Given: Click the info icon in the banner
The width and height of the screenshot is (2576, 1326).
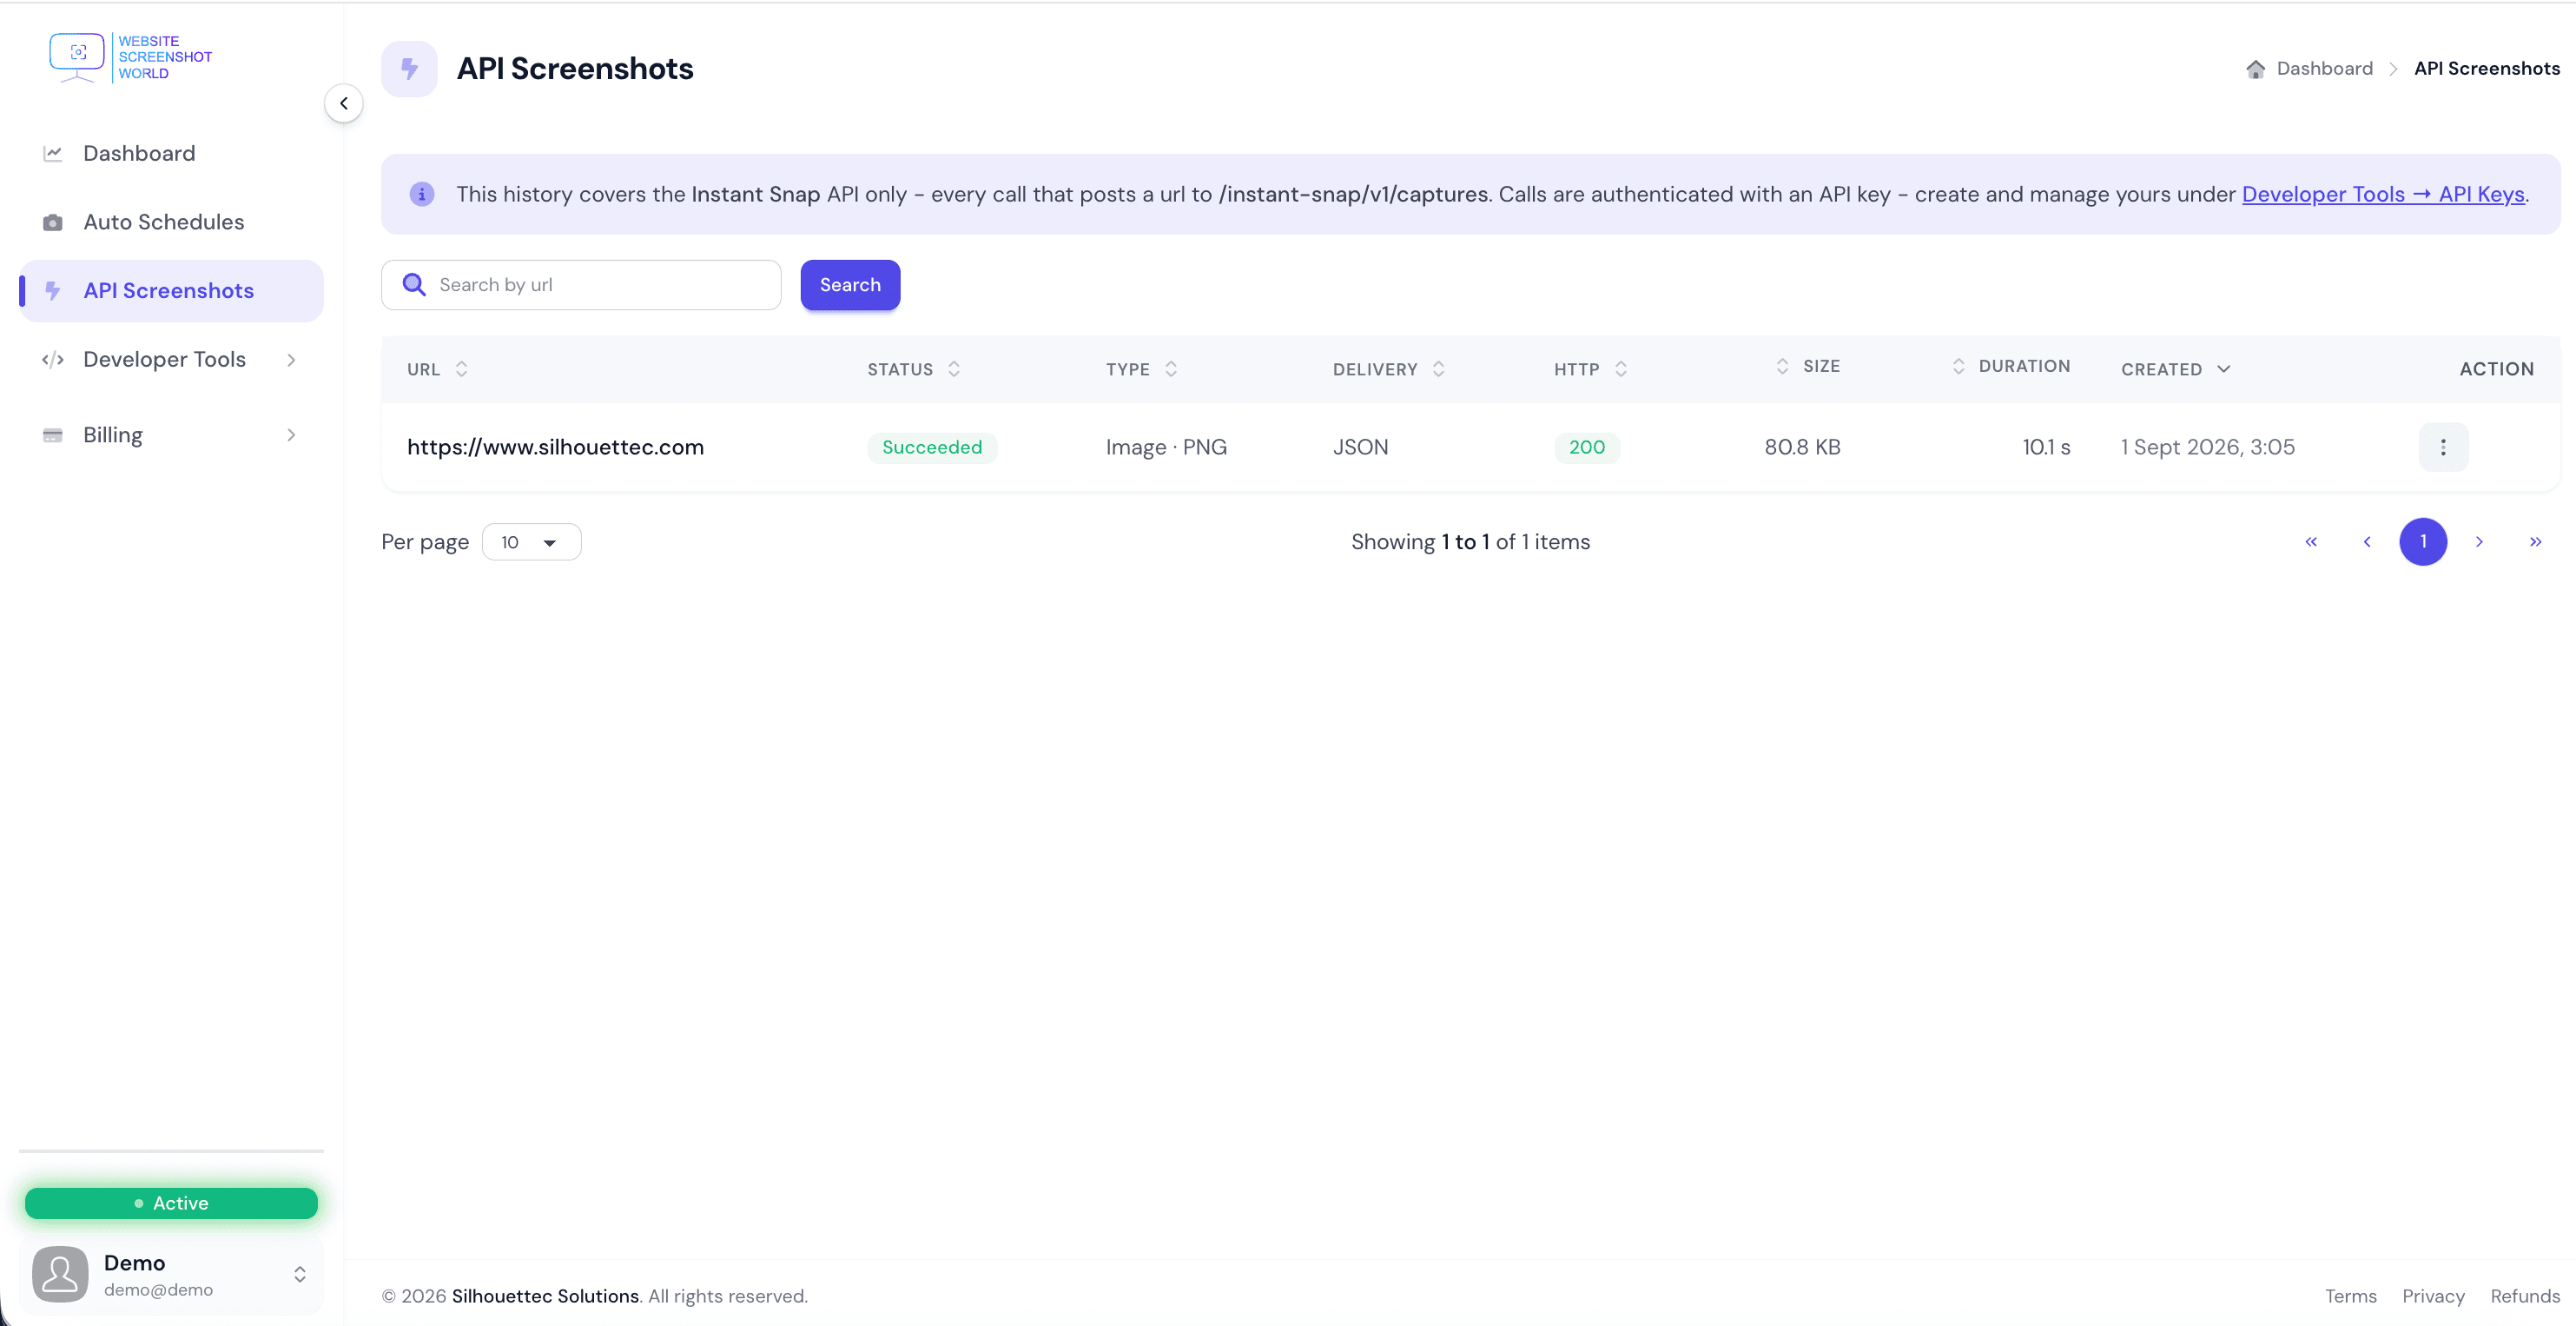Looking at the screenshot, I should (x=422, y=194).
